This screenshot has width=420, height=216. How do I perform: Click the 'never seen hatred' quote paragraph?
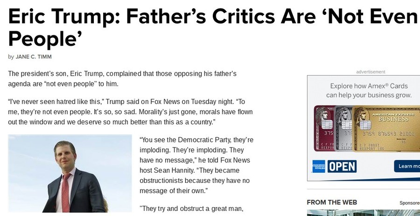click(x=131, y=112)
